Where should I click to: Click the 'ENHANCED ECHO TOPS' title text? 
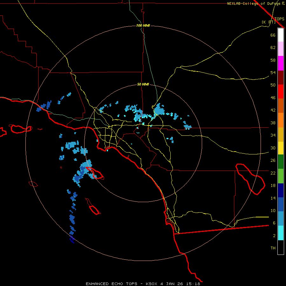click(x=112, y=284)
